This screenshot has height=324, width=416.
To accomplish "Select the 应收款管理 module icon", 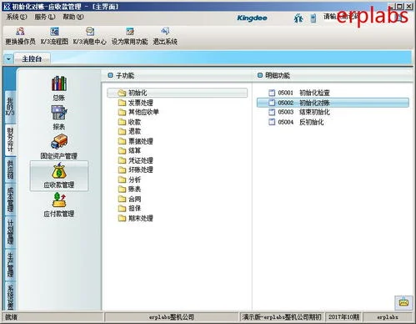I will 59,176.
